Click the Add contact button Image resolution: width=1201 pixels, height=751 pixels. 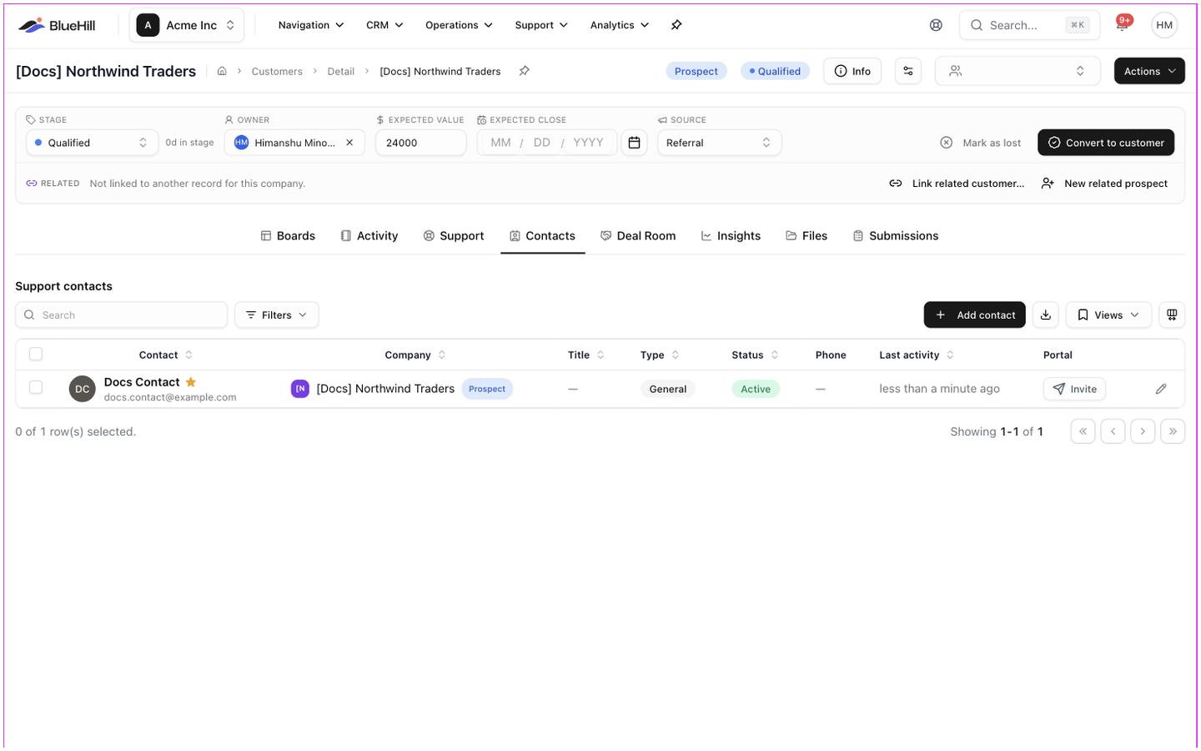click(975, 315)
